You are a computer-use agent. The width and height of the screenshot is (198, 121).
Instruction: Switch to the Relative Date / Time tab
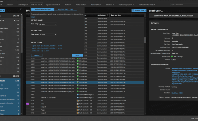(66, 9)
